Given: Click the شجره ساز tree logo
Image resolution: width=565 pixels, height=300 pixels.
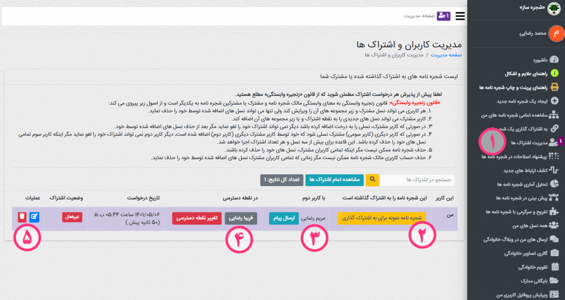Looking at the screenshot, I should click(554, 8).
